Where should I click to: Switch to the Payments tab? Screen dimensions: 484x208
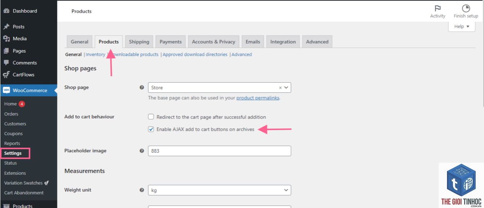(x=171, y=42)
